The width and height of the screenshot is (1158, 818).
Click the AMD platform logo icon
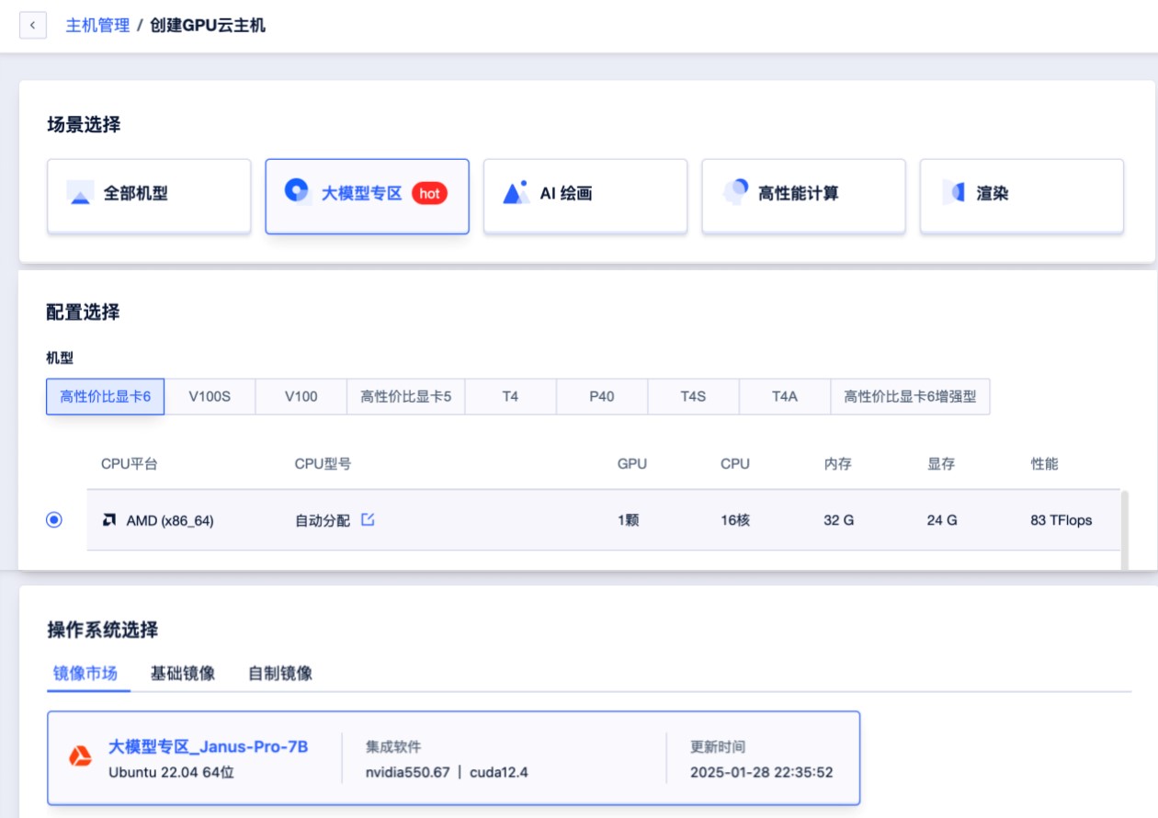[109, 520]
